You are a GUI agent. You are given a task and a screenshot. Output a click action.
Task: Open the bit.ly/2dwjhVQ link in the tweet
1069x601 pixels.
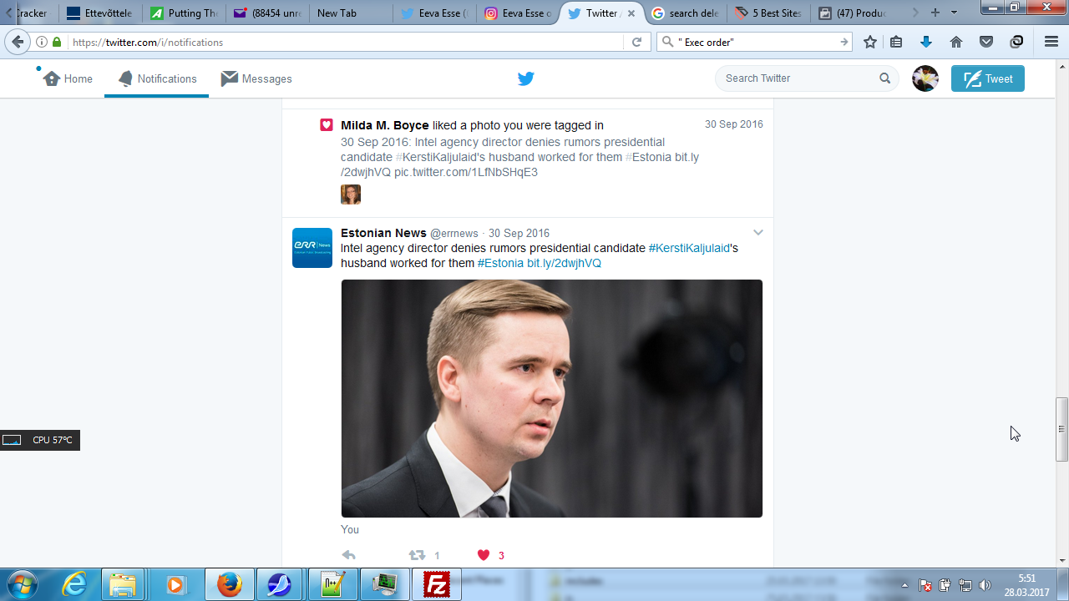click(564, 263)
